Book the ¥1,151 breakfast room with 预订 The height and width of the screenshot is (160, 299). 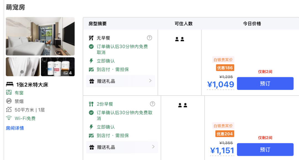pos(265,149)
